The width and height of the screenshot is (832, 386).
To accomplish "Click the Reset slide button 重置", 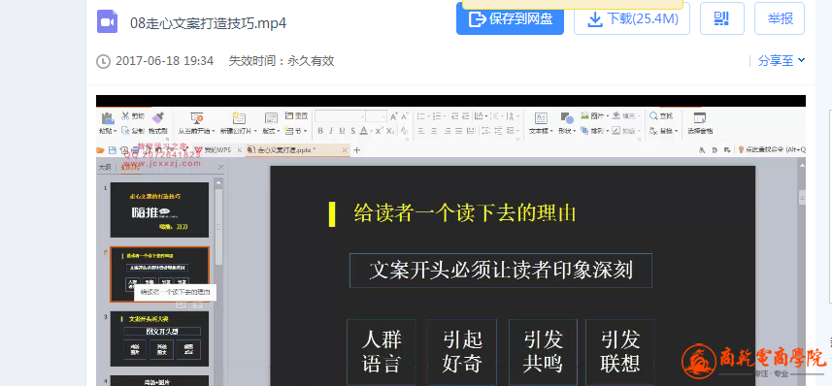I will [x=297, y=115].
